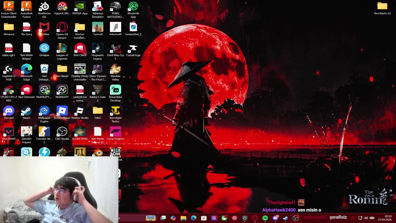Open the Modrinth App desktop shortcut
This screenshot has width=396, height=223.
point(133,10)
